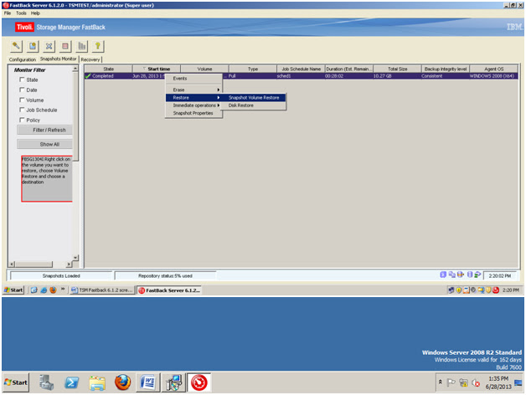This screenshot has width=526, height=395.
Task: Click the network tray icon near clock
Action: 464,382
